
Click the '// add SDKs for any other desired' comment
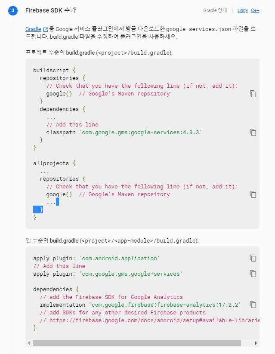click(123, 313)
